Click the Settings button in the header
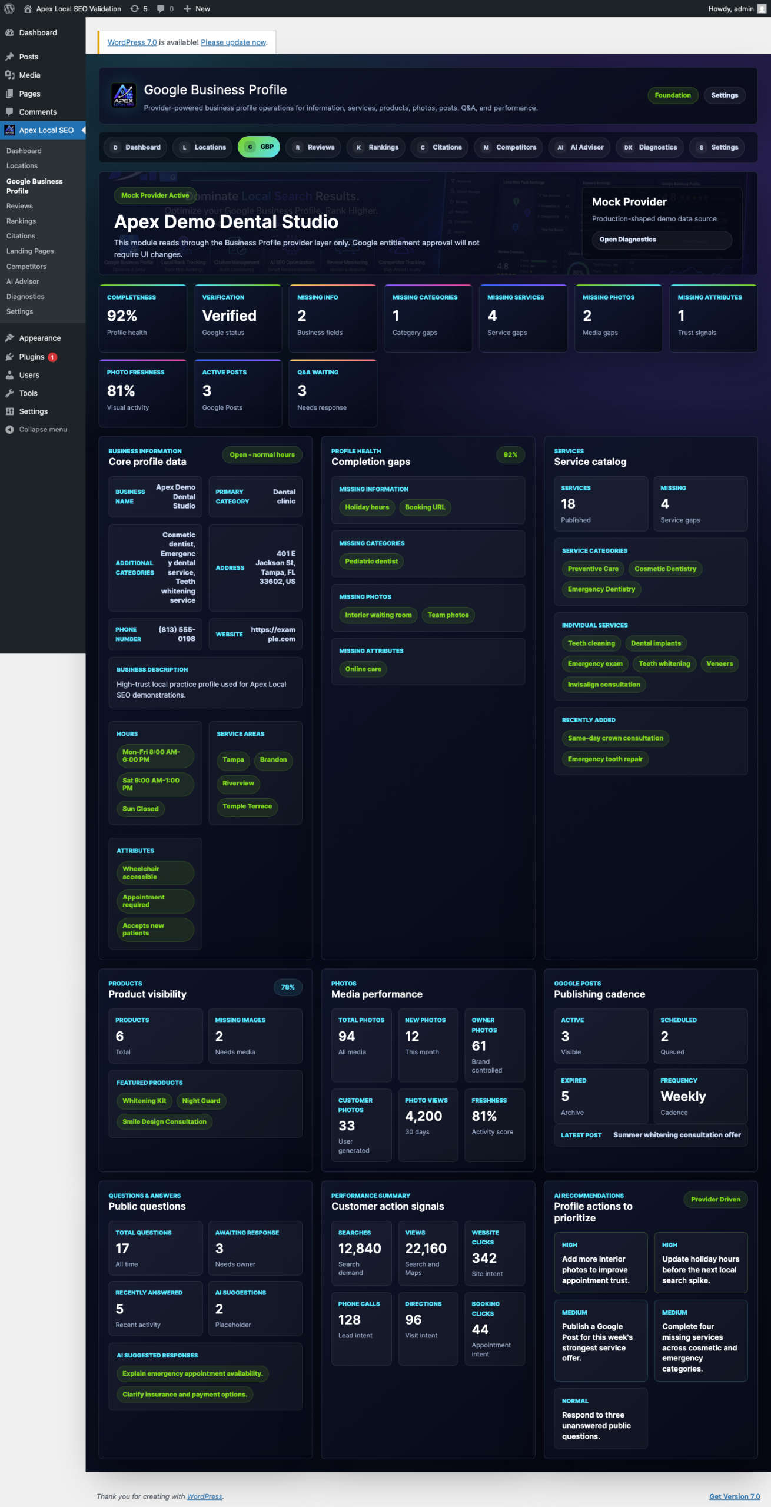 coord(724,95)
